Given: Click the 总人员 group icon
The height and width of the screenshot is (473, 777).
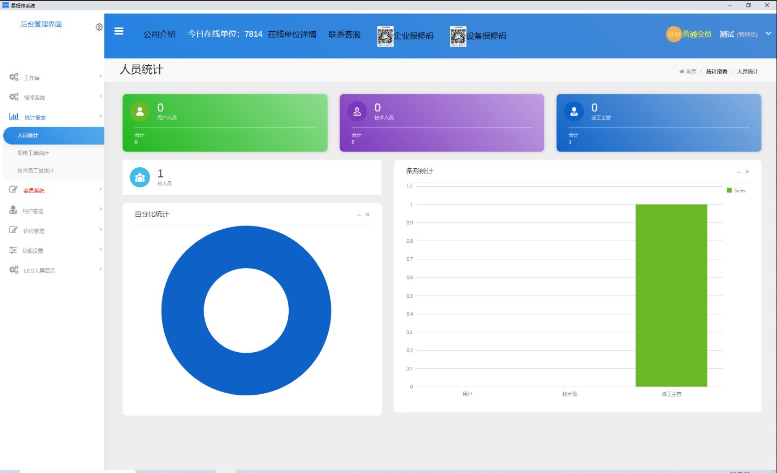Looking at the screenshot, I should (140, 177).
